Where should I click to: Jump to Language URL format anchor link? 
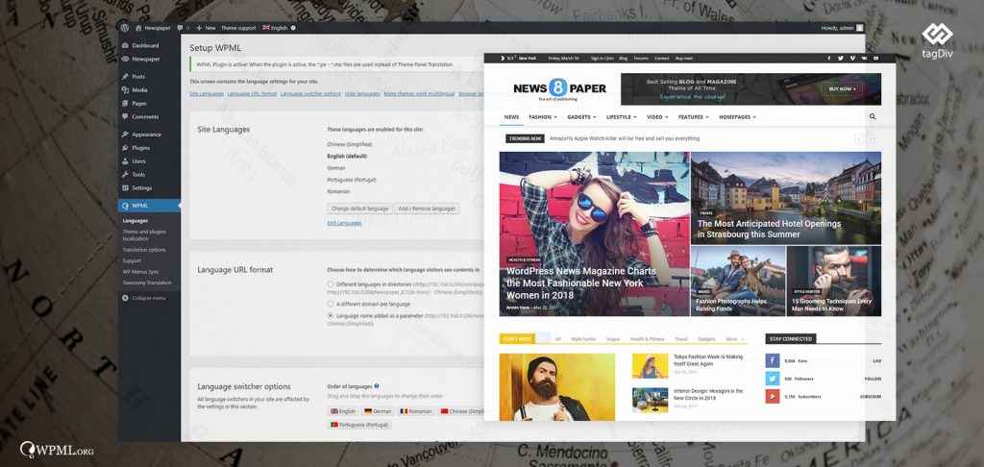253,93
